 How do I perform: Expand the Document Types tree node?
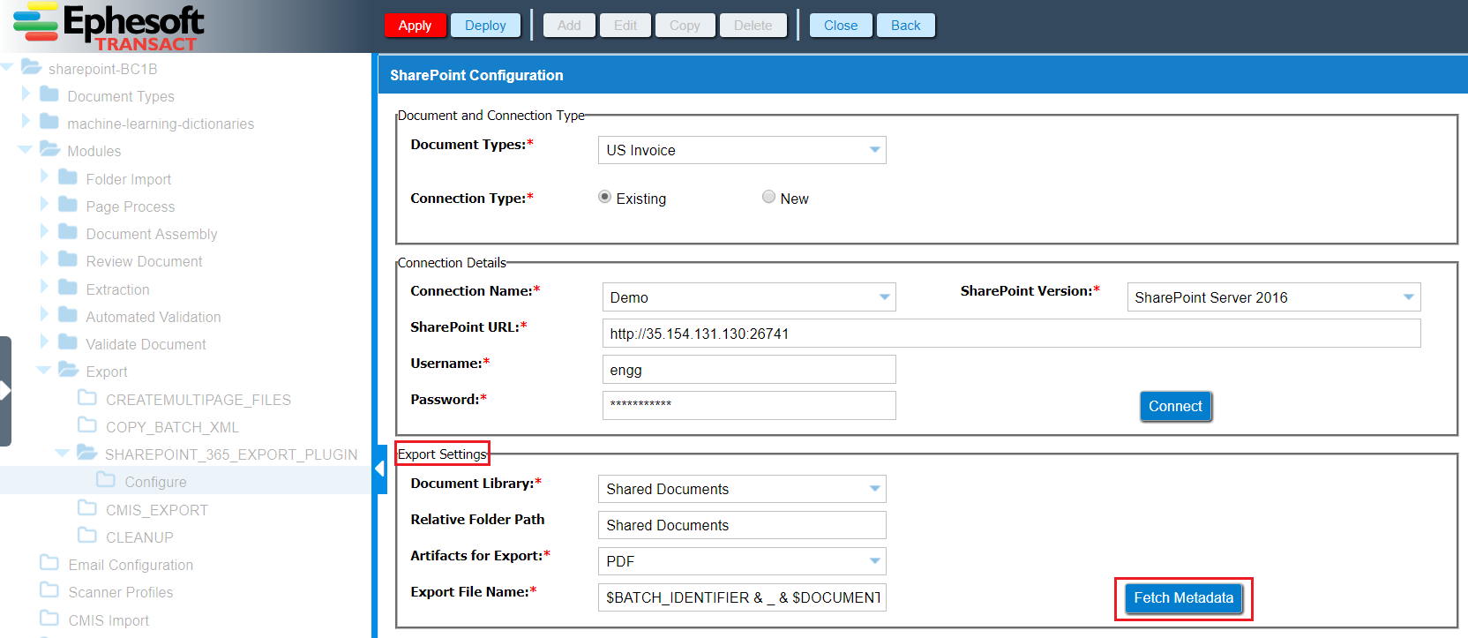tap(26, 94)
